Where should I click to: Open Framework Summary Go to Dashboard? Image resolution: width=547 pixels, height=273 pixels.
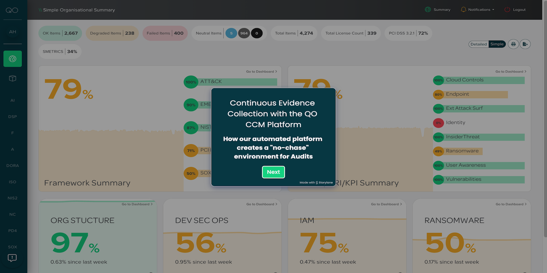coord(261,72)
